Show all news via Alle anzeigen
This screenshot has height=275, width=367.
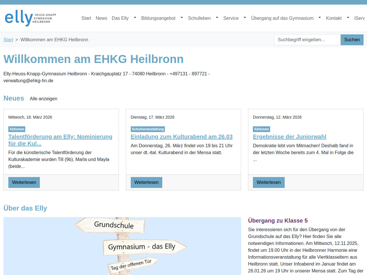coord(44,99)
